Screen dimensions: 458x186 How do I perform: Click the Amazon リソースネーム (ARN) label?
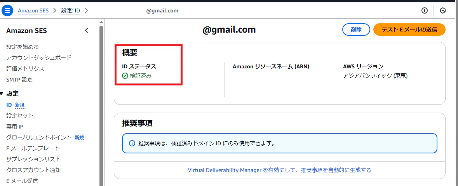click(x=271, y=66)
